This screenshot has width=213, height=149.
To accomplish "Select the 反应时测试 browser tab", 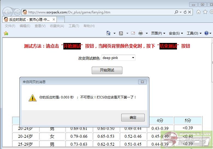I will point(27,20).
